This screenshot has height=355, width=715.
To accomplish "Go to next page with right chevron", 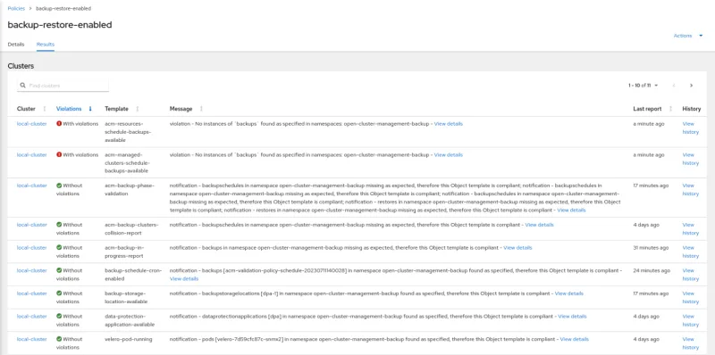I will [691, 86].
